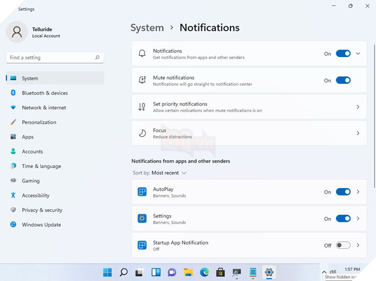Click the Startup App Notification icon
The height and width of the screenshot is (281, 376).
[142, 245]
